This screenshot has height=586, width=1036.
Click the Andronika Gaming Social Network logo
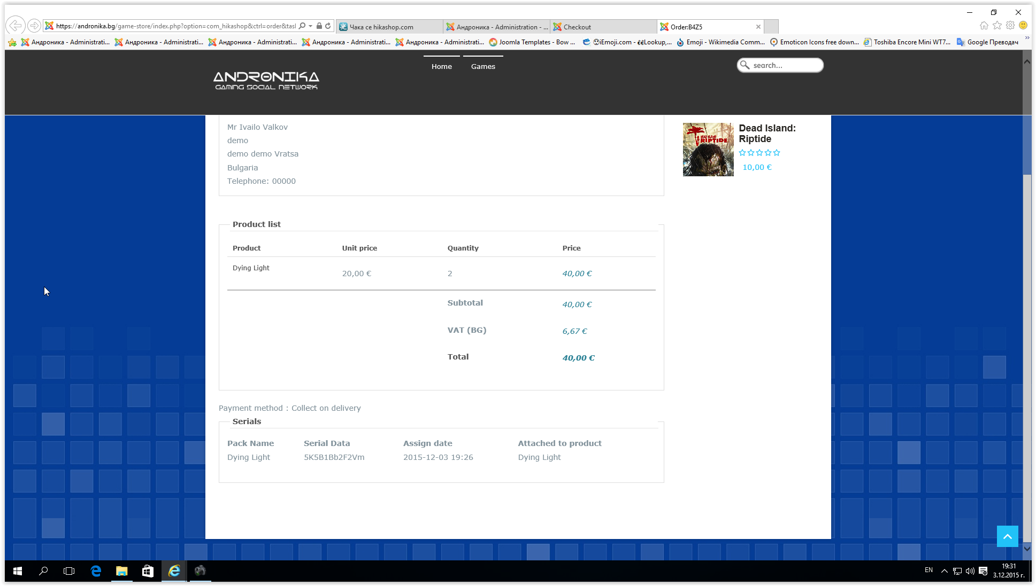[x=266, y=81]
